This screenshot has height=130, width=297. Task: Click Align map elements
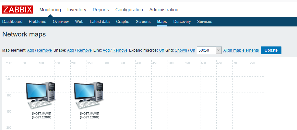241,50
